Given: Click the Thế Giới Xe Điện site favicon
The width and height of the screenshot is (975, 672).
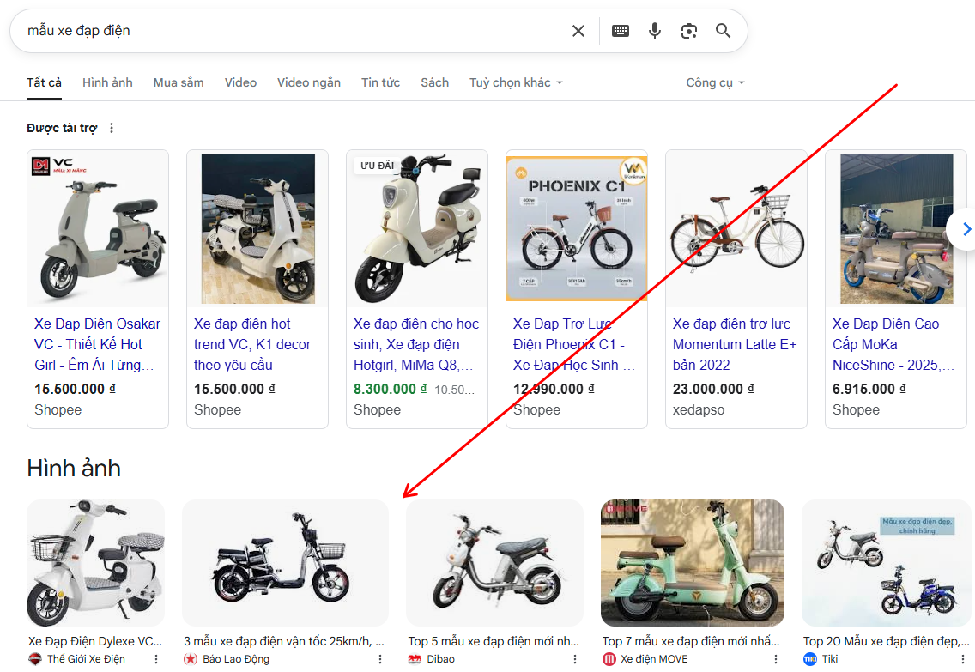Looking at the screenshot, I should coord(35,659).
